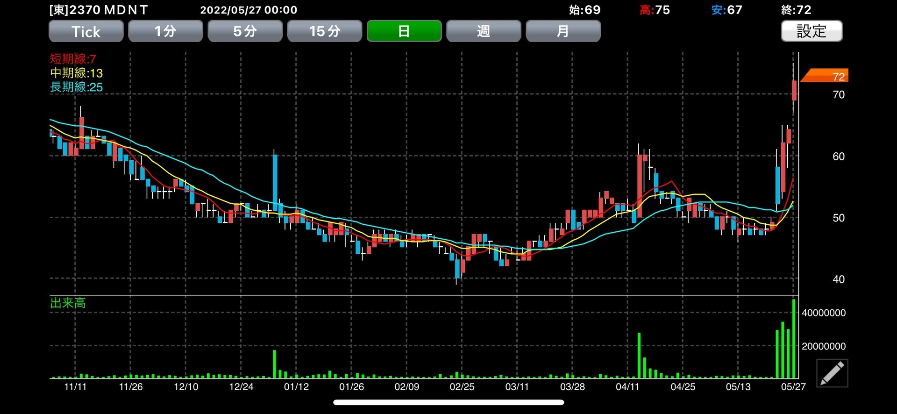Image resolution: width=897 pixels, height=414 pixels.
Task: Click the 03/11 date axis label
Action: click(x=517, y=387)
